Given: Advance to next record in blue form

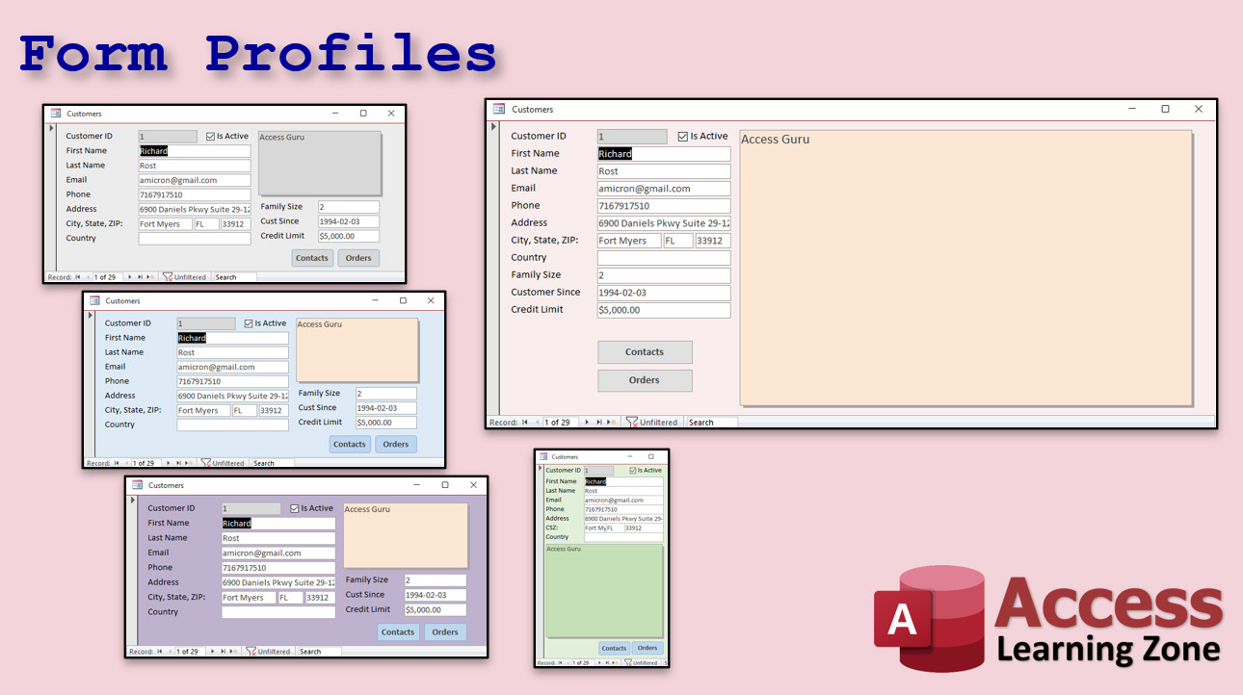Looking at the screenshot, I should [x=170, y=463].
